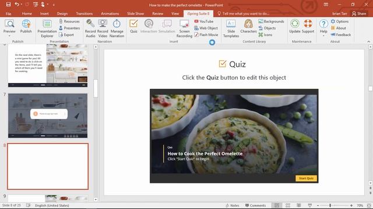Start a Screen Recording
The width and height of the screenshot is (373, 209).
(x=184, y=28)
